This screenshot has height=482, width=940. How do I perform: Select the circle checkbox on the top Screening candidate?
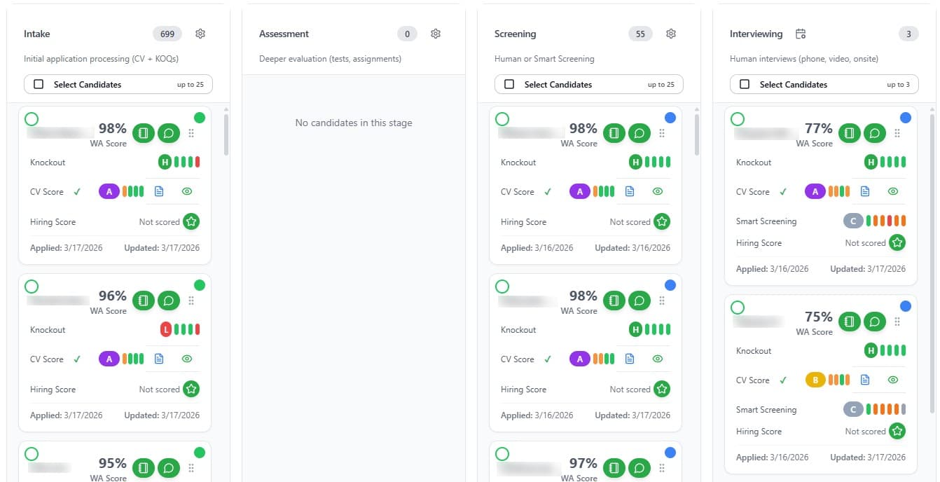(x=502, y=118)
